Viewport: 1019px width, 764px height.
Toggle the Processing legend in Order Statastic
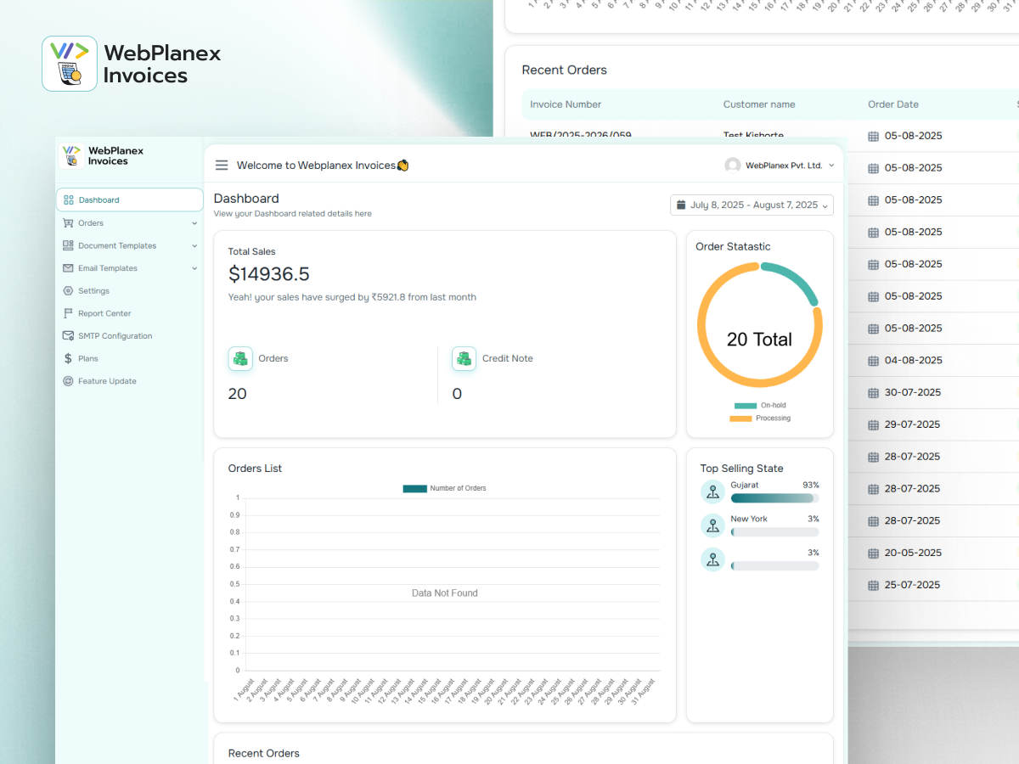coord(760,419)
